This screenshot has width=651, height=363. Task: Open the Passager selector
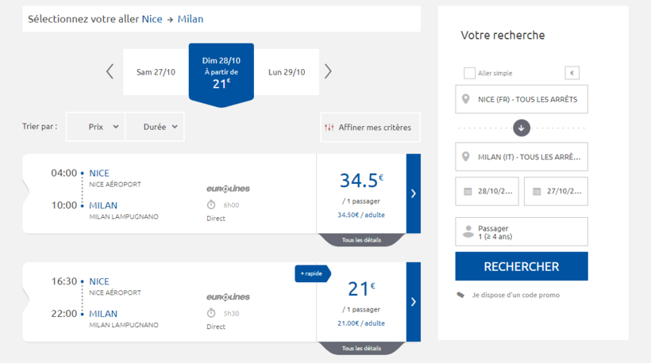(x=522, y=232)
